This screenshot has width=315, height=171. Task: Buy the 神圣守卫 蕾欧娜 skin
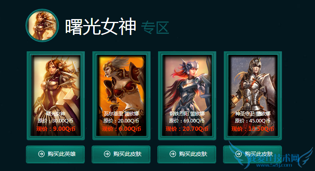point(252,154)
